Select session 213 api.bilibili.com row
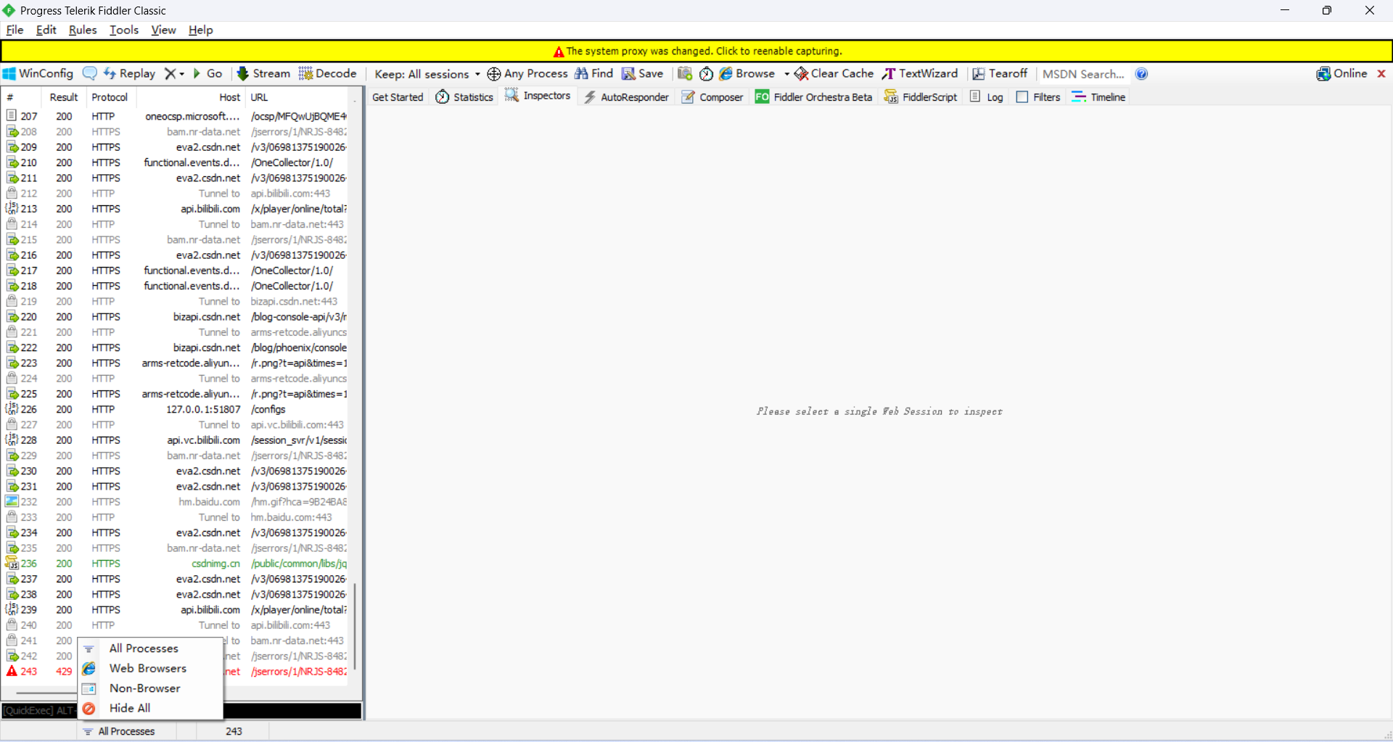Viewport: 1393px width, 742px height. point(176,209)
